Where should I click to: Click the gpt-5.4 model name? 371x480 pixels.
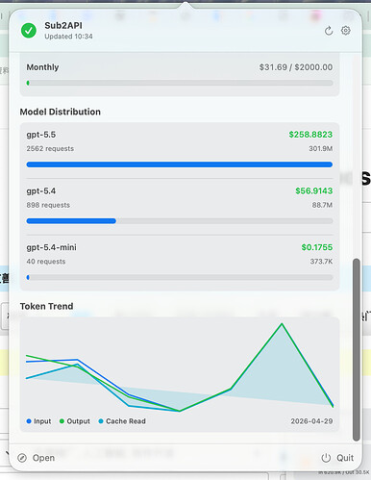41,191
